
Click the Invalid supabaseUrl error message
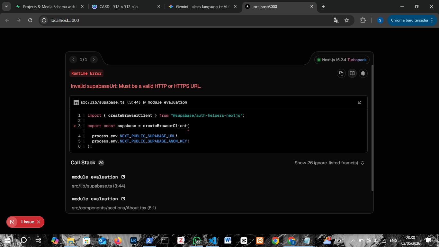pyautogui.click(x=136, y=86)
